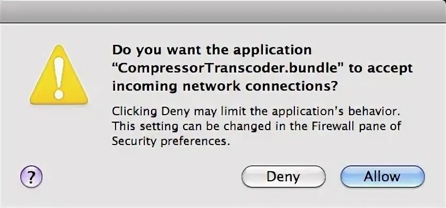
Task: Click the empty area between help and Deny
Action: click(x=142, y=177)
